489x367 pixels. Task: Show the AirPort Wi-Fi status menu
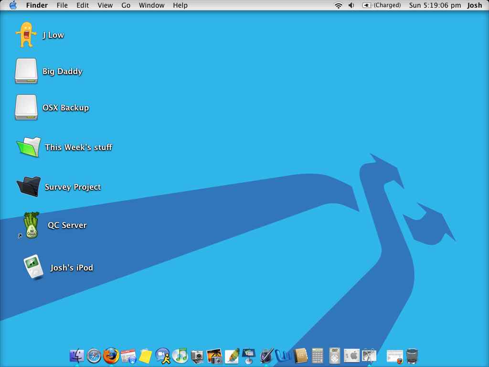click(339, 5)
